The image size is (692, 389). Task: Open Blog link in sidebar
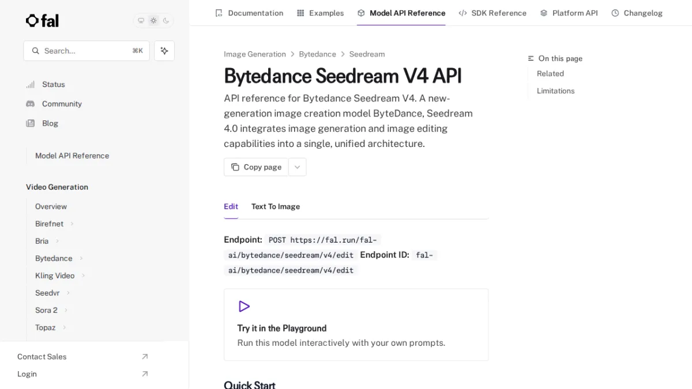click(50, 123)
